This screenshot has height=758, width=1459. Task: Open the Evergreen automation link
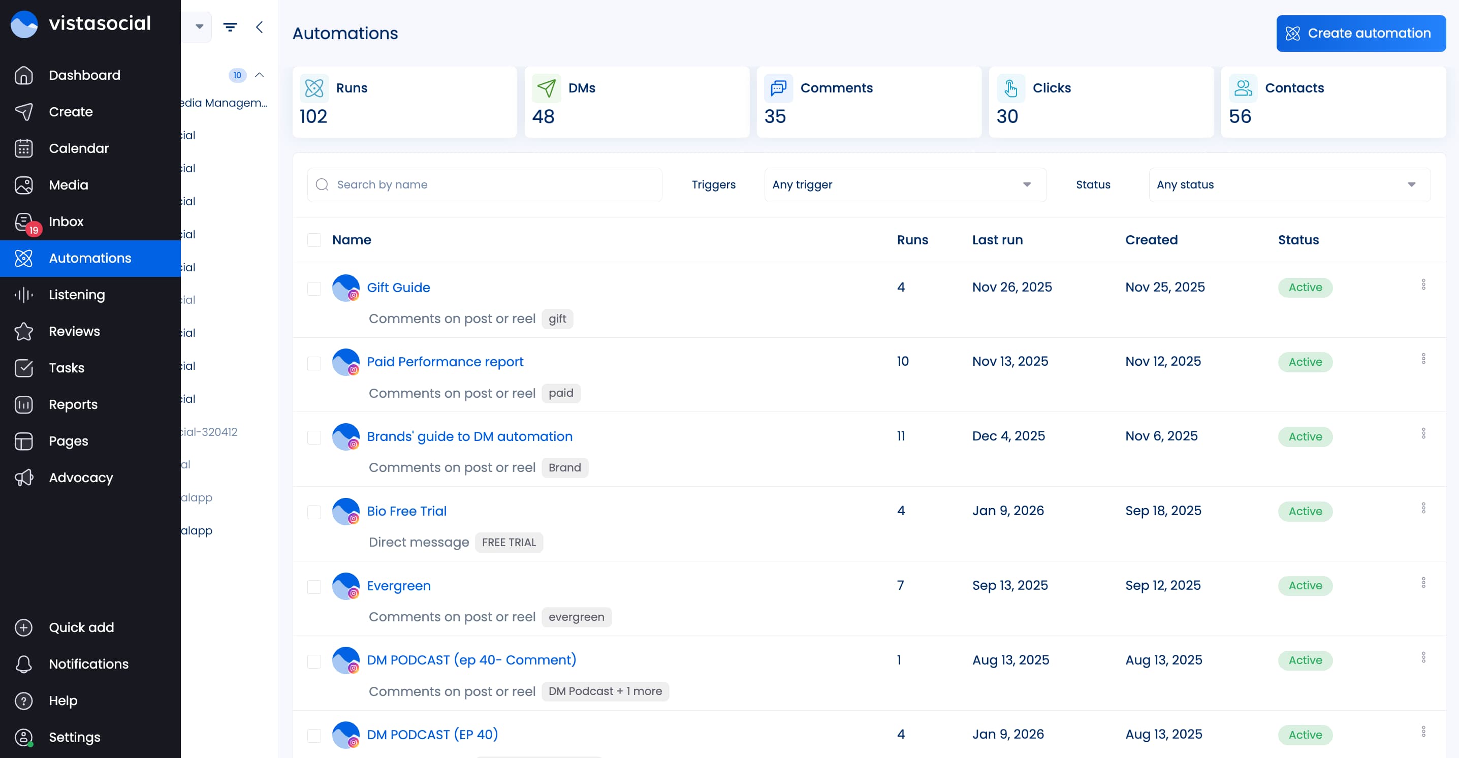398,585
